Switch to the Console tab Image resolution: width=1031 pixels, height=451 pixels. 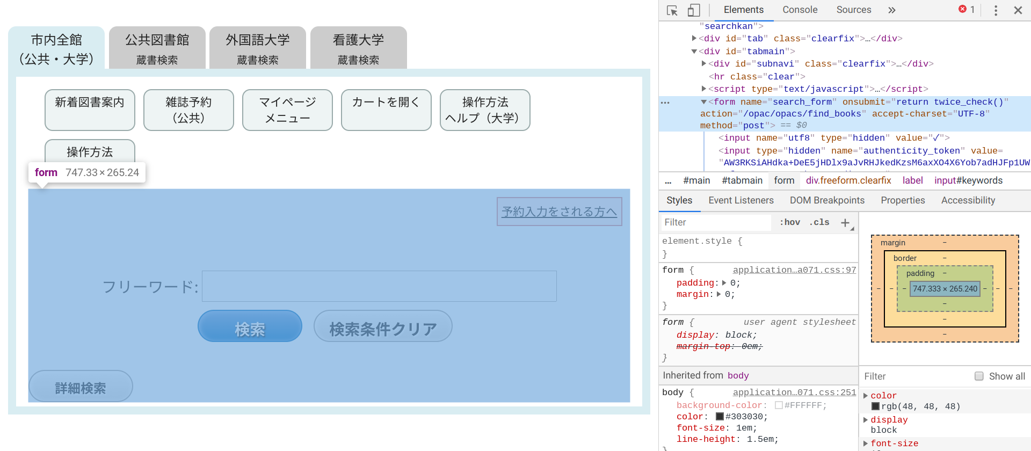(x=800, y=10)
